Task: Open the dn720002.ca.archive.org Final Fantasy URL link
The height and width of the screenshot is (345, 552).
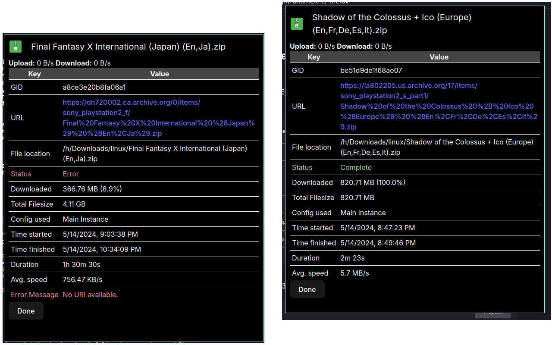Action: 159,118
